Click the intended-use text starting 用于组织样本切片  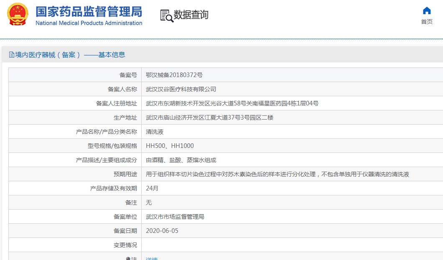click(x=278, y=174)
